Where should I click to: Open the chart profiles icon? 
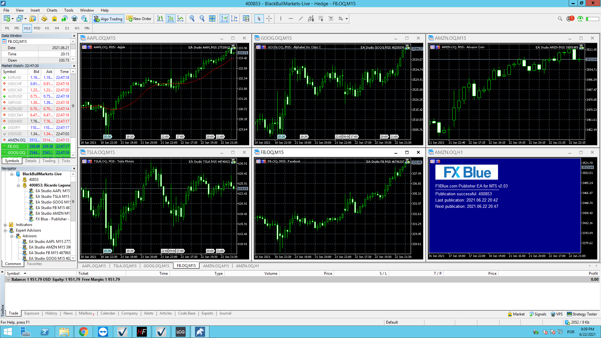click(20, 19)
